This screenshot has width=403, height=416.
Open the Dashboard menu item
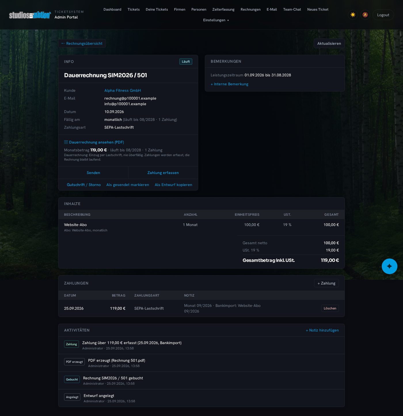coord(112,10)
